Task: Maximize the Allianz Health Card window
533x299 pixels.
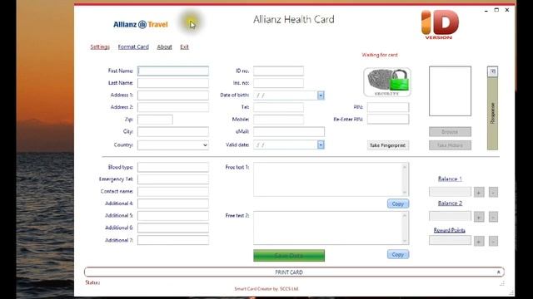Action: pyautogui.click(x=496, y=10)
